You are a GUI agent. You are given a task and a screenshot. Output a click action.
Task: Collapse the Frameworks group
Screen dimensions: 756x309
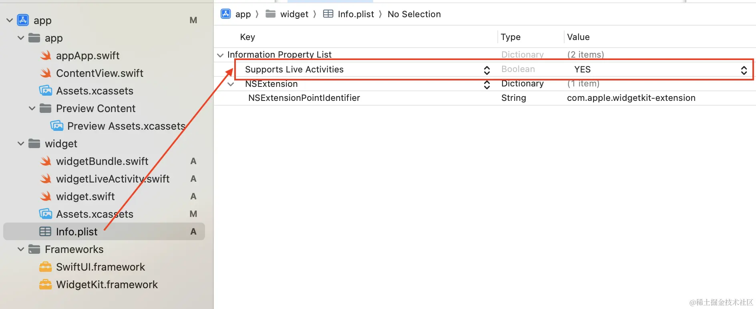(x=21, y=249)
